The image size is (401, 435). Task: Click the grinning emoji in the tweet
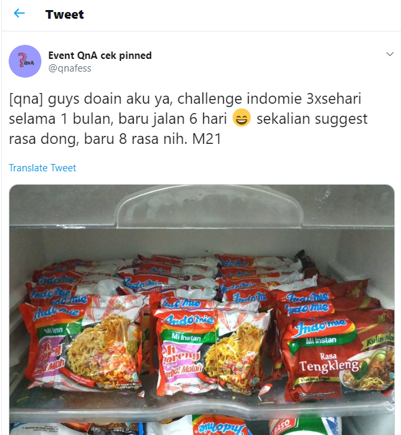tap(241, 118)
